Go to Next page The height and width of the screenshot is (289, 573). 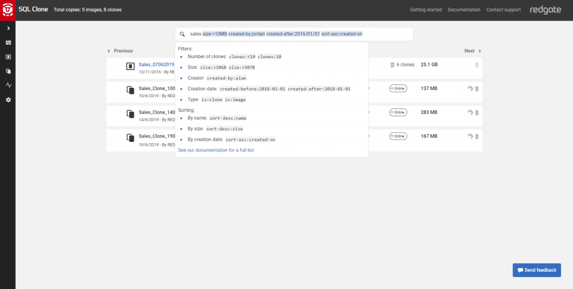tap(473, 51)
